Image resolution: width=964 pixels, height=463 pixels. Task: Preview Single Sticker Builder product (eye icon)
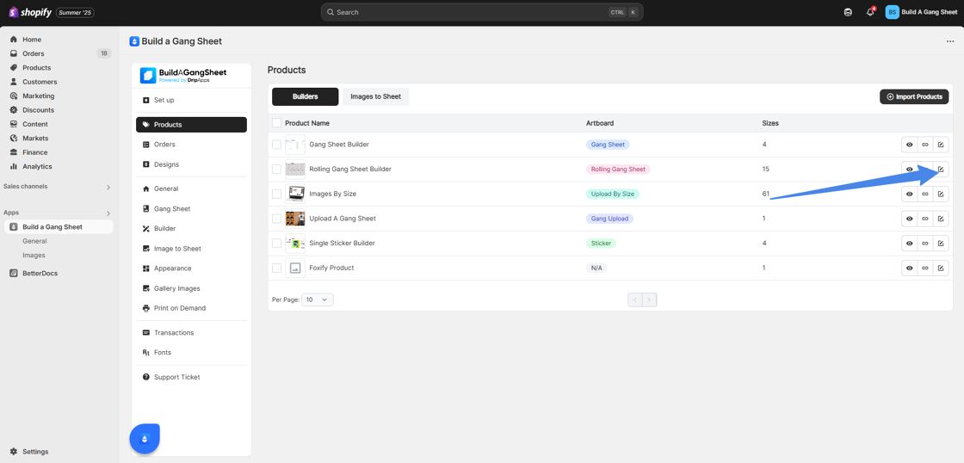tap(909, 243)
